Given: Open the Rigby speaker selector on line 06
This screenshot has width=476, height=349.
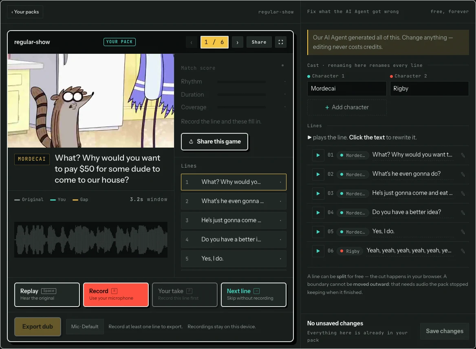Looking at the screenshot, I should tap(350, 251).
